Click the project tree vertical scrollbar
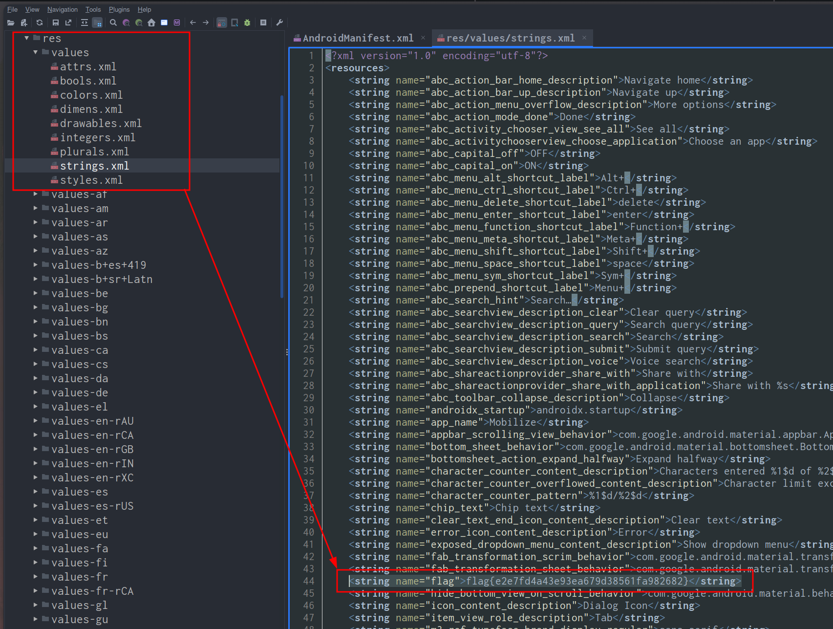The width and height of the screenshot is (833, 629). (x=282, y=196)
